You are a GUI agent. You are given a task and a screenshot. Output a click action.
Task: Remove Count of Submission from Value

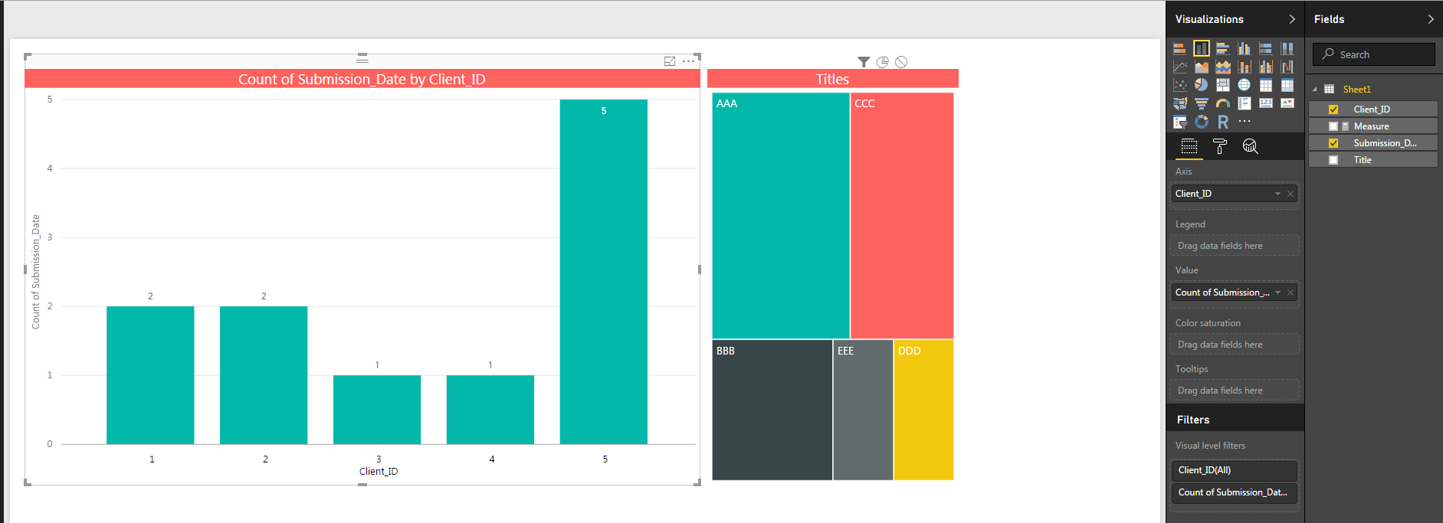(x=1291, y=293)
